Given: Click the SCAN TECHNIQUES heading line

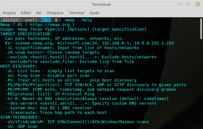Looking at the screenshot, I should pos(20,117).
